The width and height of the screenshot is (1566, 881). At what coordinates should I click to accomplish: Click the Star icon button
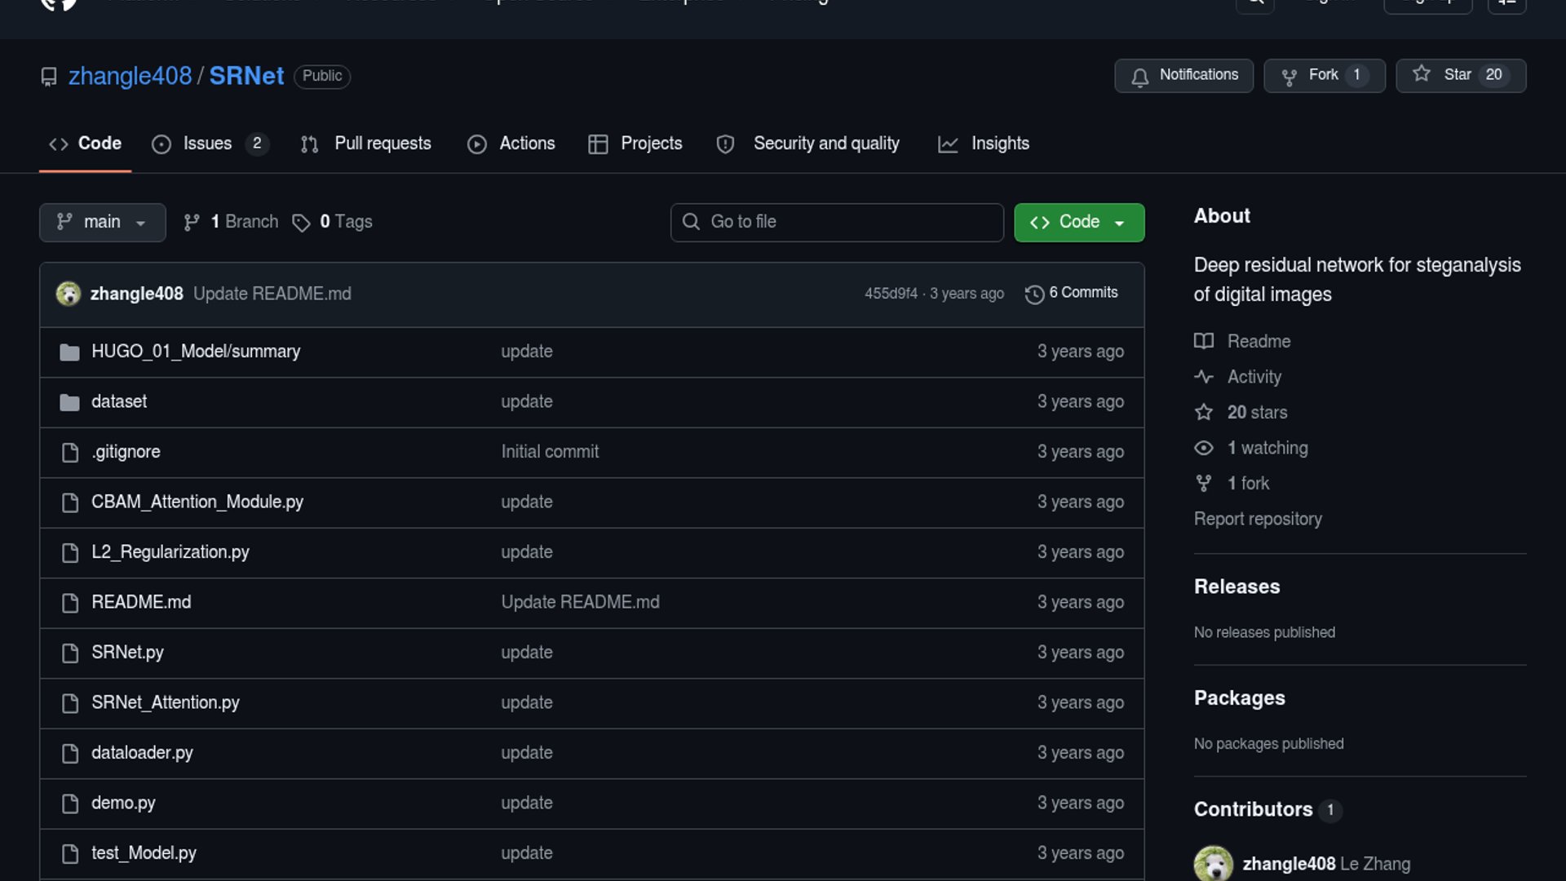(x=1422, y=74)
